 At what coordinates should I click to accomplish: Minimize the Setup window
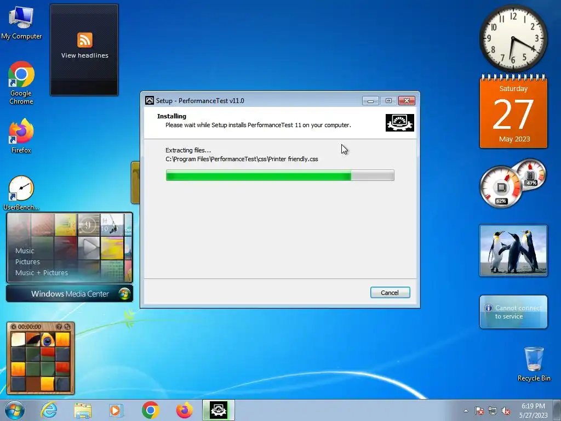click(370, 101)
